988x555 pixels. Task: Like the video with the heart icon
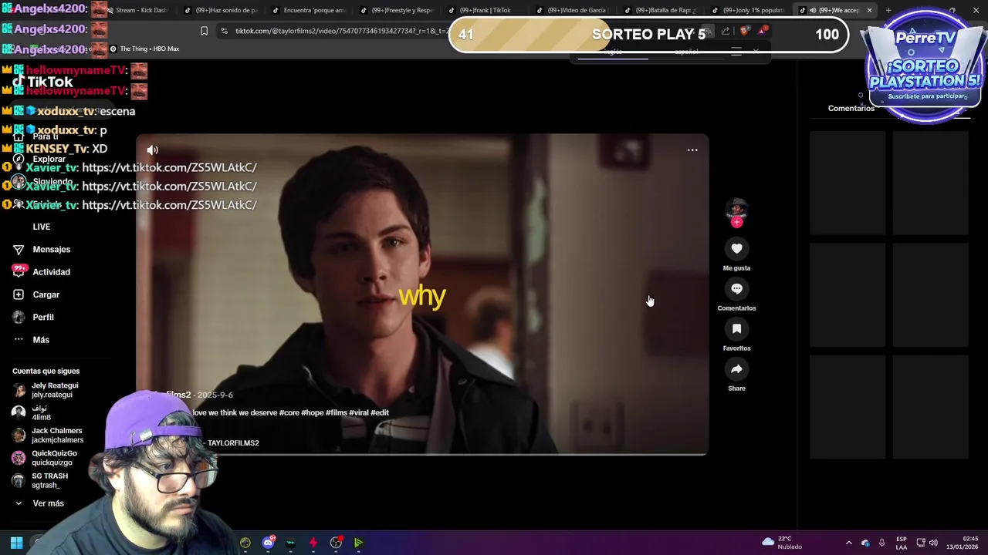tap(736, 248)
